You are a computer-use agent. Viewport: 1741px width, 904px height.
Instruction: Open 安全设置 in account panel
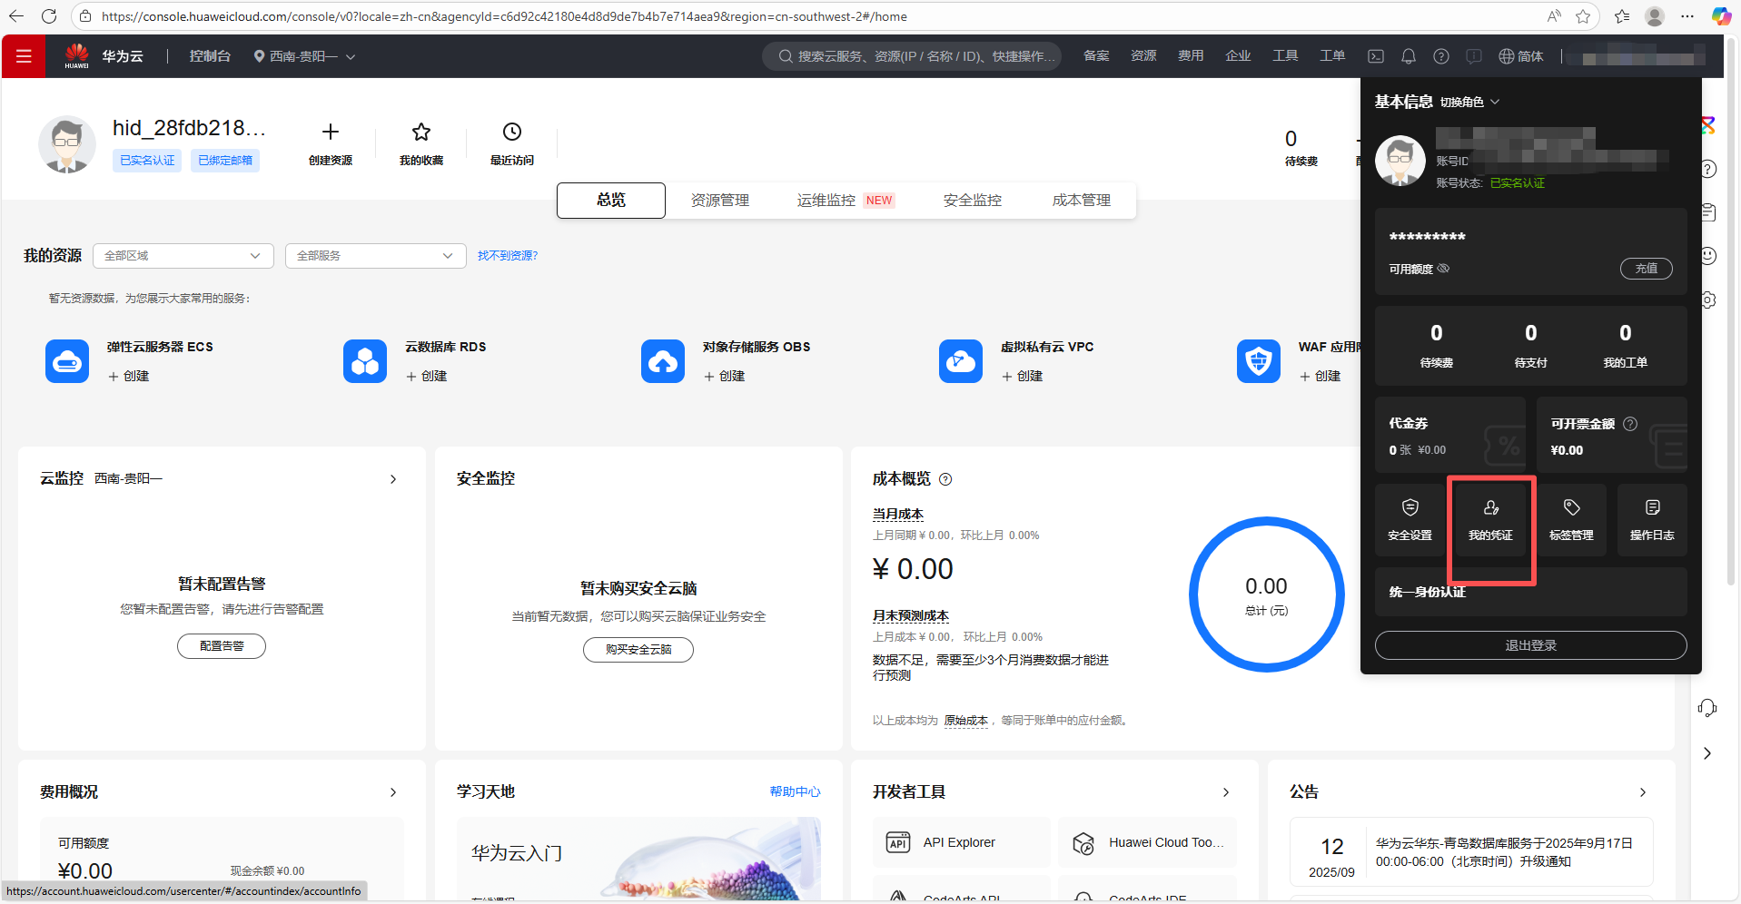point(1410,519)
